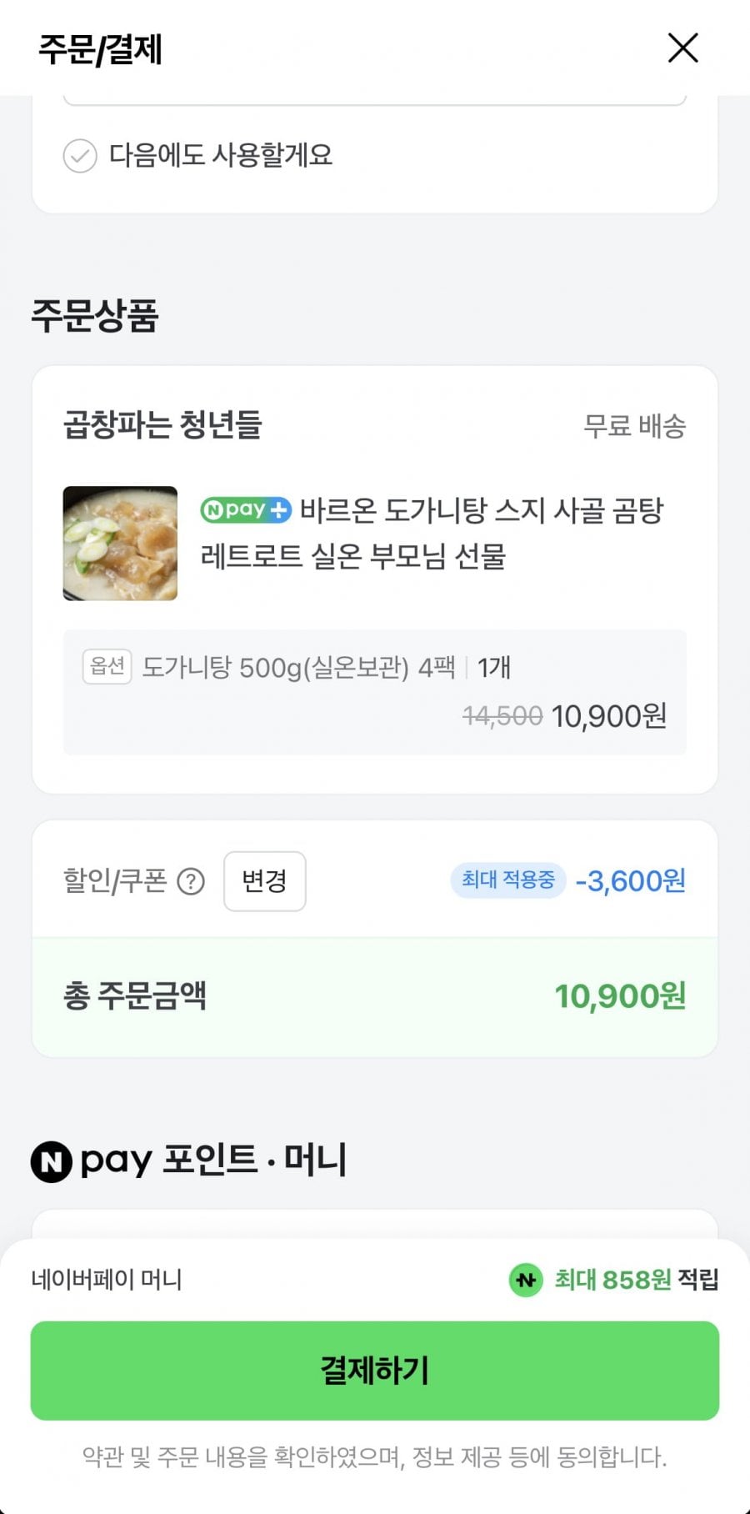Viewport: 750px width, 1514px height.
Task: Tap the 곱창파는 청년들 store name
Action: (163, 425)
